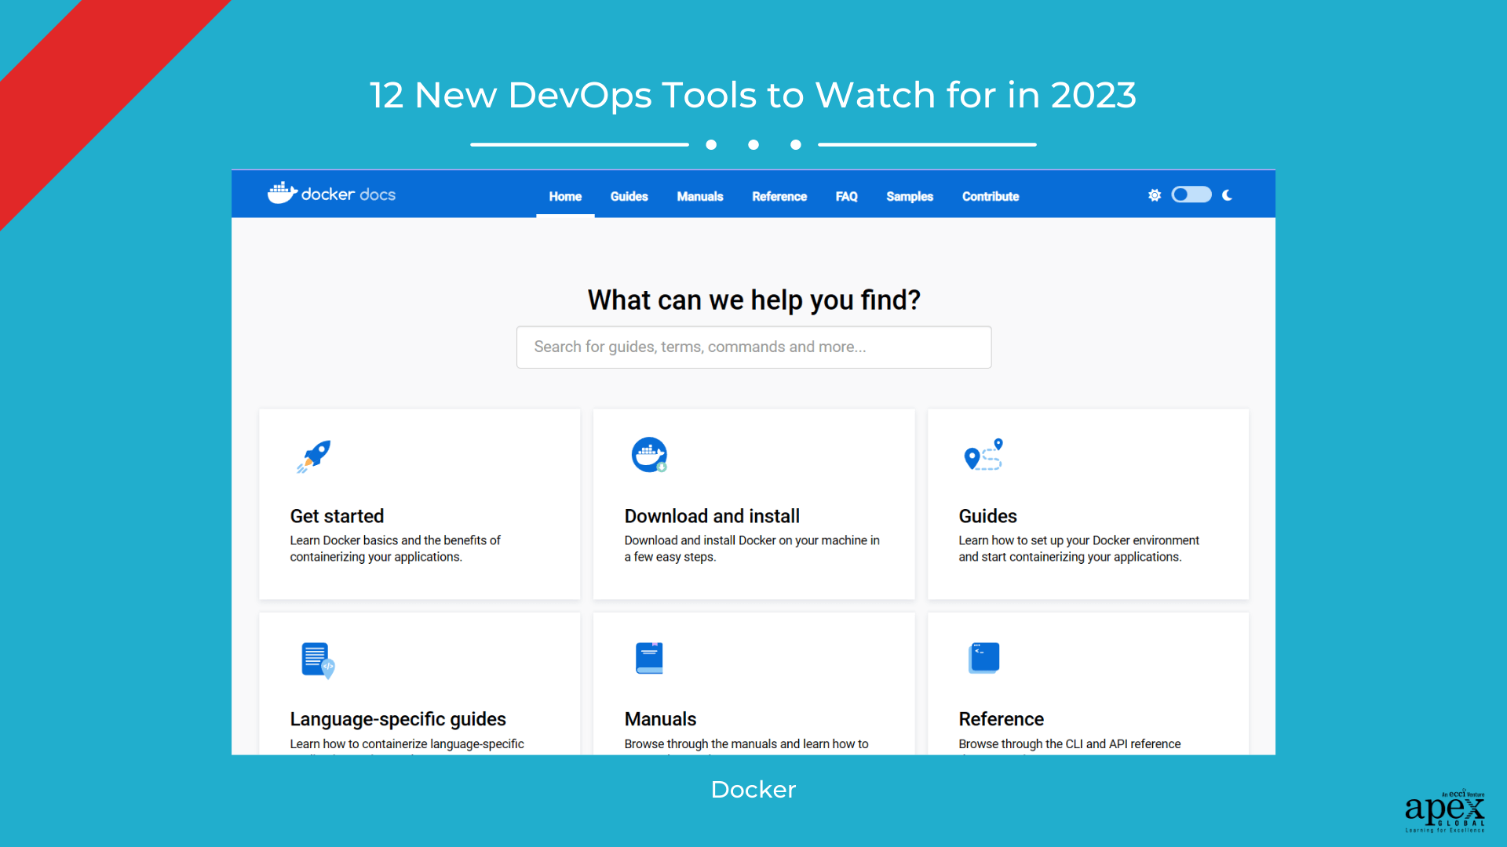1507x847 pixels.
Task: Click the Docker docs whale logo
Action: 283,194
